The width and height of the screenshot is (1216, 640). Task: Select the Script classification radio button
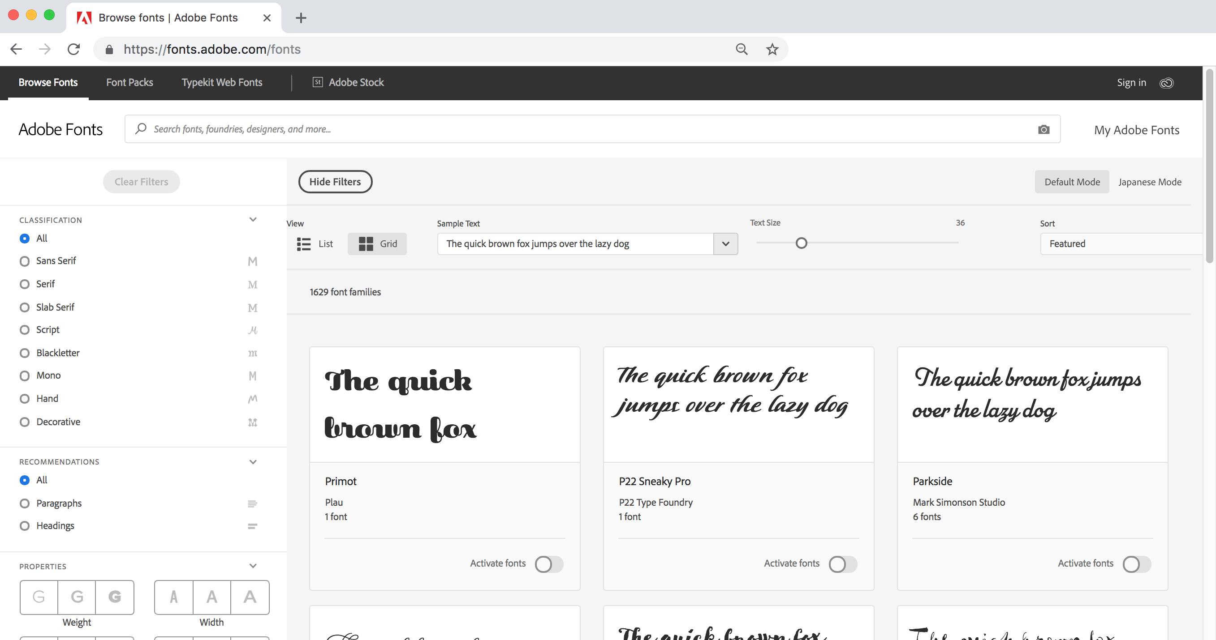[25, 330]
